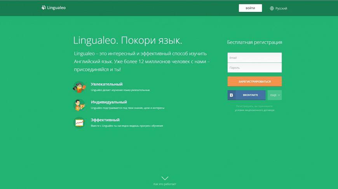The height and width of the screenshot is (189, 338).
Task: Click the Бесплатная регистрация heading
Action: (254, 42)
